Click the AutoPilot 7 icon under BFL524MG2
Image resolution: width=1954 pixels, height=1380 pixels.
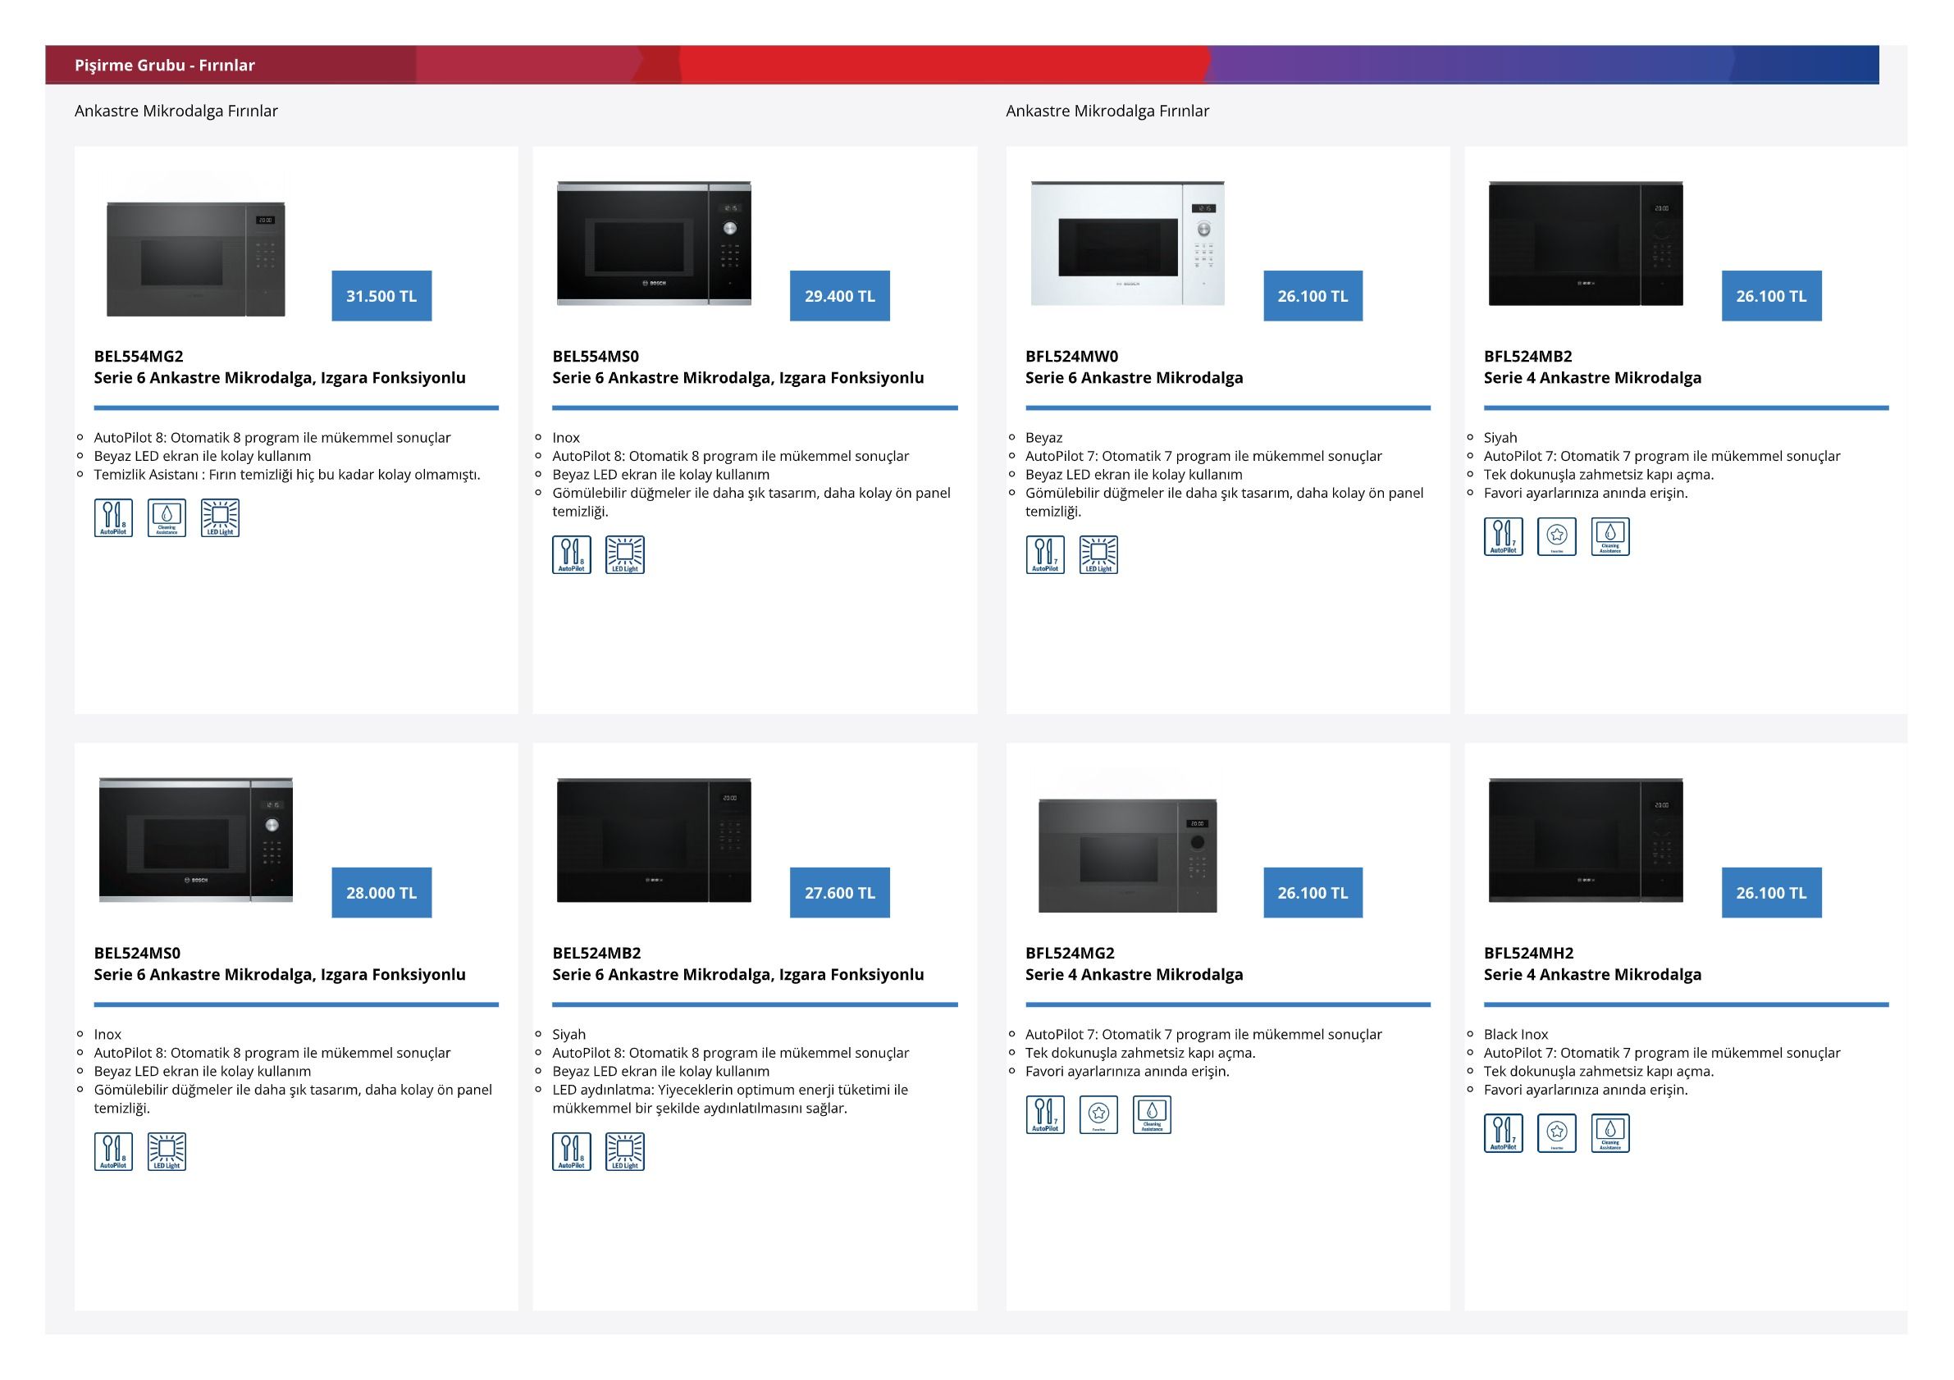click(x=1045, y=1114)
